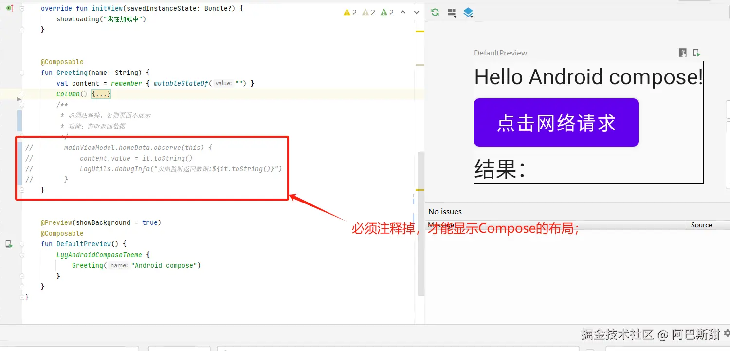Open the preview layout grid dropdown
The image size is (730, 351).
click(452, 13)
